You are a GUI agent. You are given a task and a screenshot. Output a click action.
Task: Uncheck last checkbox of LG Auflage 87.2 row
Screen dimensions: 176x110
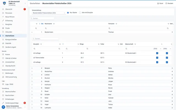[x=167, y=62]
